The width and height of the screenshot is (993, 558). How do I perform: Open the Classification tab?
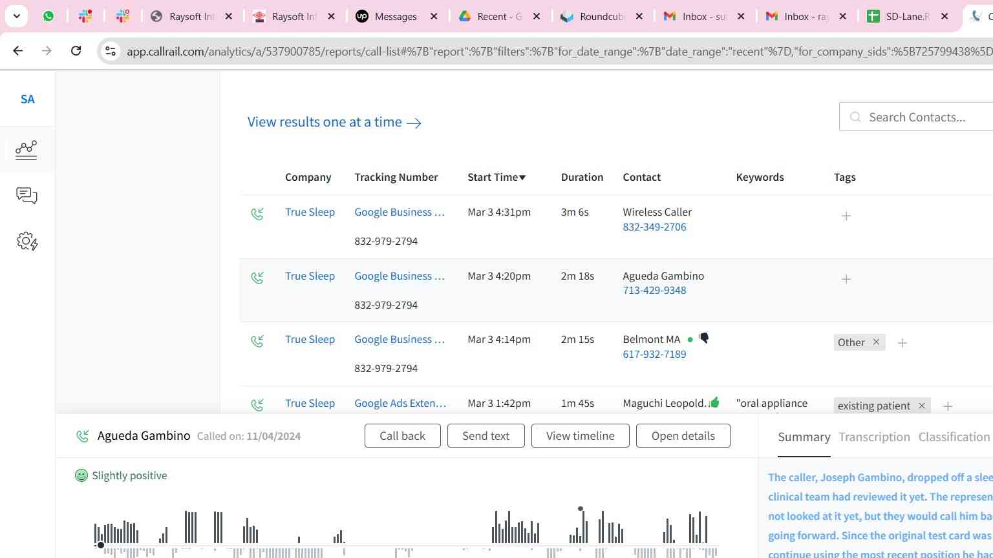pyautogui.click(x=954, y=437)
